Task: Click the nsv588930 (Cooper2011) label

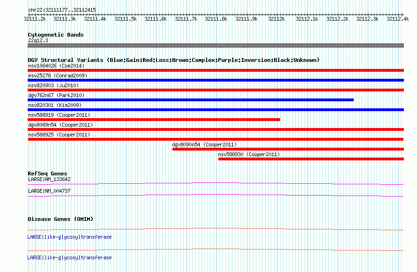Action: click(249, 154)
